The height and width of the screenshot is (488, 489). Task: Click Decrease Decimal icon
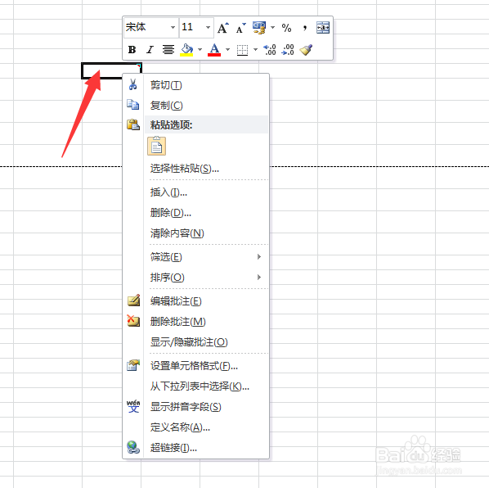click(288, 50)
